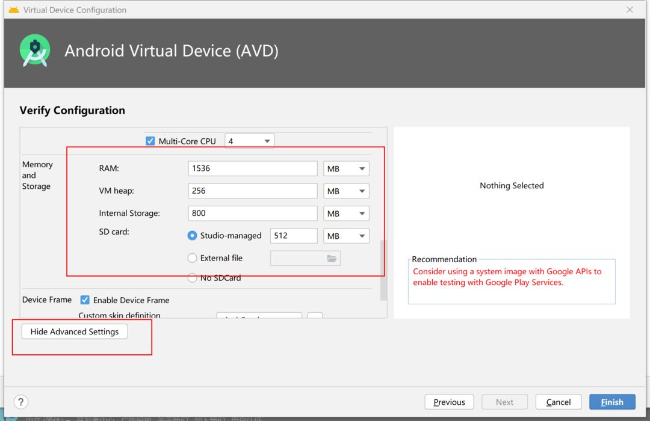This screenshot has width=650, height=421.
Task: Click the Nothing Selected label
Action: (512, 185)
